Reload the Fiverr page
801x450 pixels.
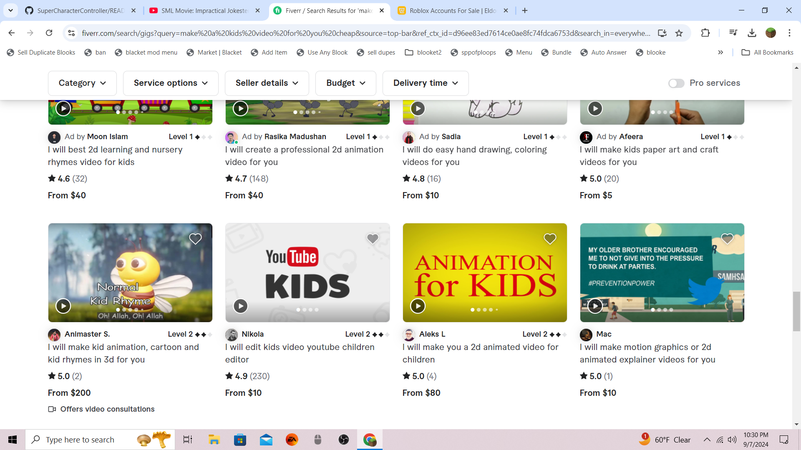pos(49,33)
